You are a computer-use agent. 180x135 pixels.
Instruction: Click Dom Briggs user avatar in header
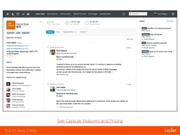(155, 14)
